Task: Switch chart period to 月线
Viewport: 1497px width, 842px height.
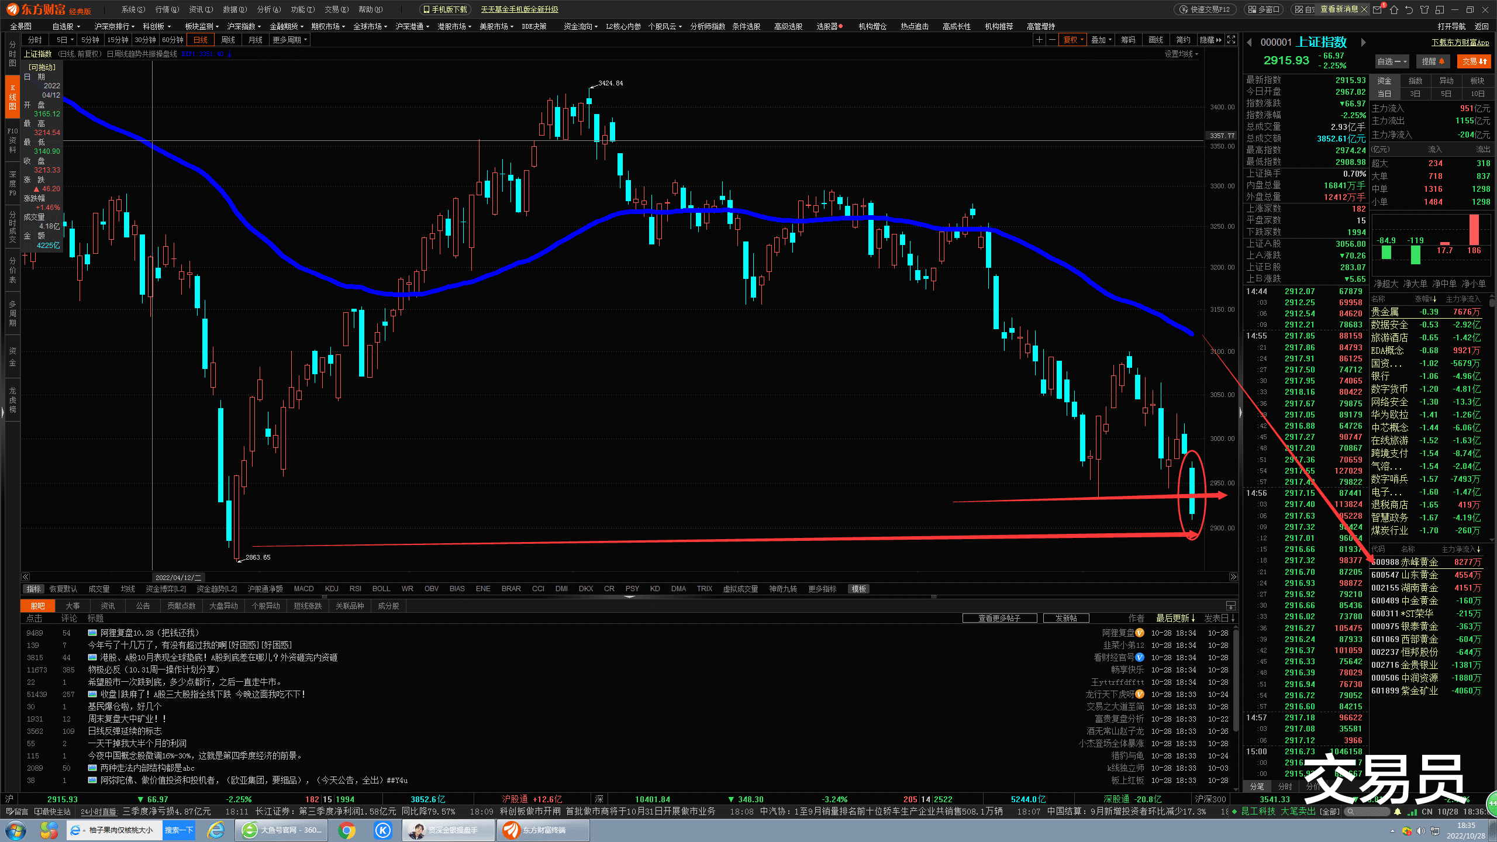Action: coord(256,40)
